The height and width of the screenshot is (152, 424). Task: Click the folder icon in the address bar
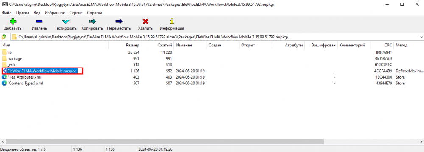14,37
